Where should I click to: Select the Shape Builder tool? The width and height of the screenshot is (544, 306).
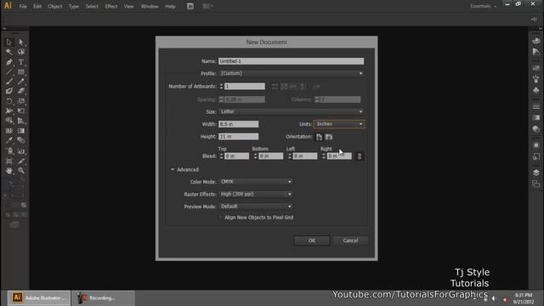pos(9,121)
